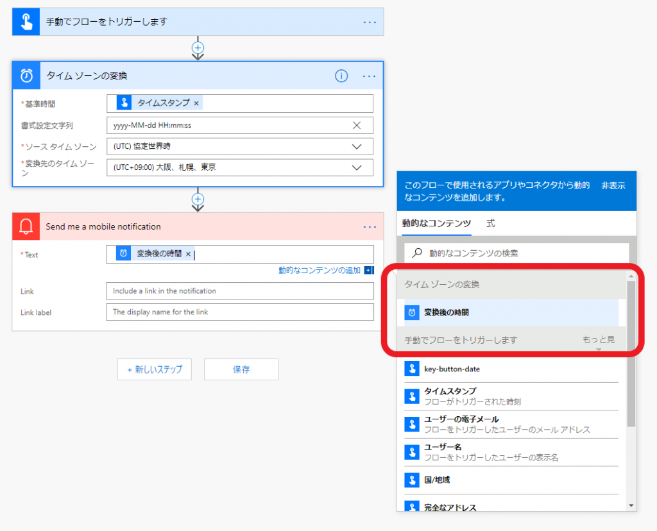Image resolution: width=657 pixels, height=531 pixels.
Task: Select 国/地域 dynamic content item
Action: point(511,480)
